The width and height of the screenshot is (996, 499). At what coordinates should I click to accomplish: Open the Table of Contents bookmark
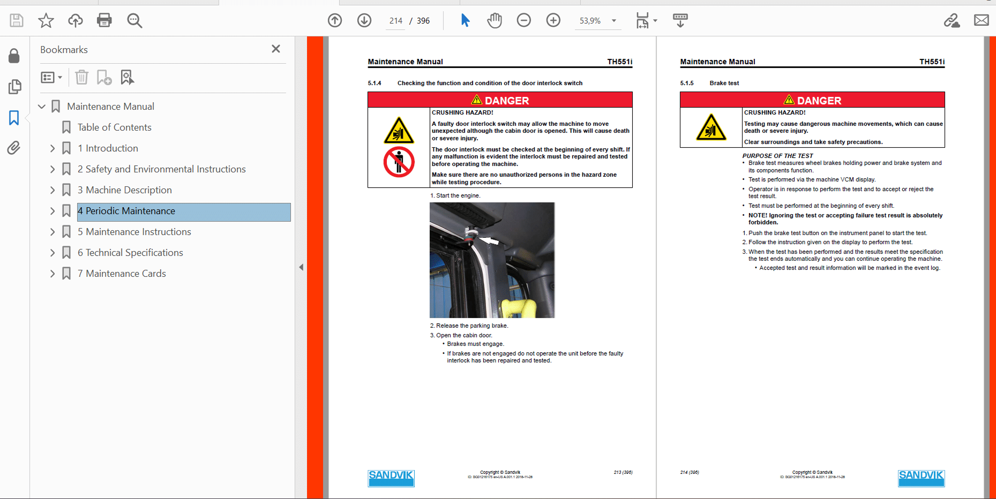click(114, 127)
